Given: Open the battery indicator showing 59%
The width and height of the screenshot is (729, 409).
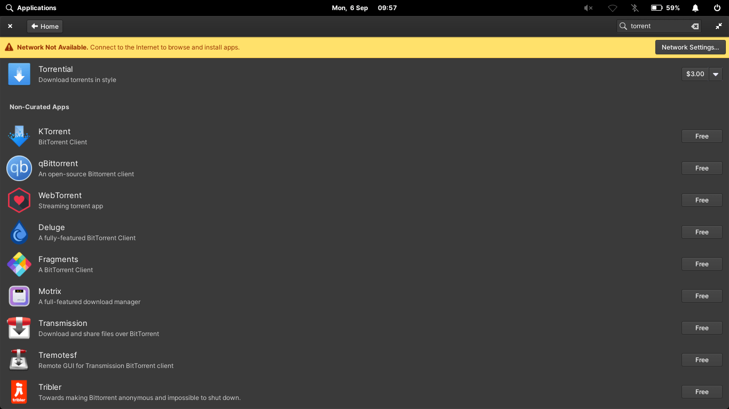Looking at the screenshot, I should pyautogui.click(x=665, y=8).
